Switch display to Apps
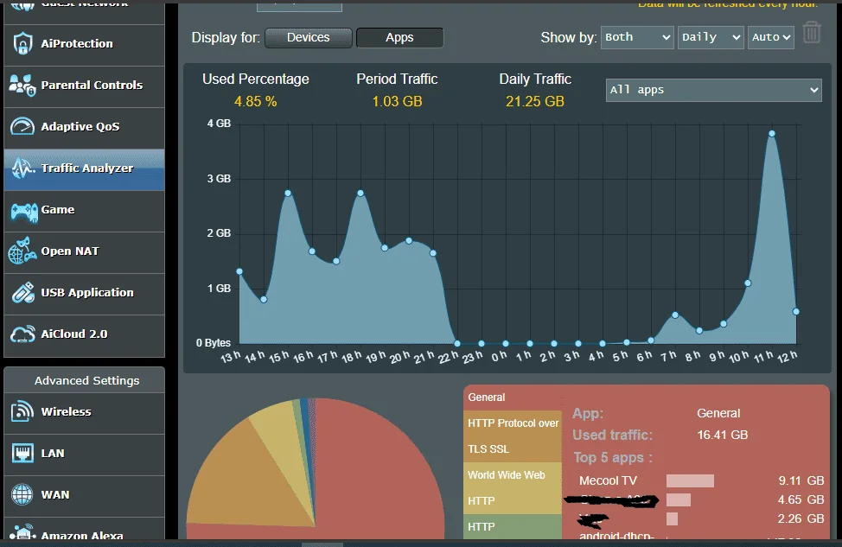 [x=399, y=37]
